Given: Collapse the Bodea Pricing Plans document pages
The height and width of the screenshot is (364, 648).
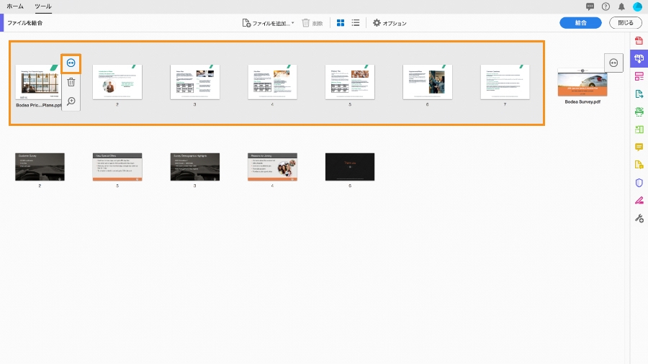Looking at the screenshot, I should [71, 63].
